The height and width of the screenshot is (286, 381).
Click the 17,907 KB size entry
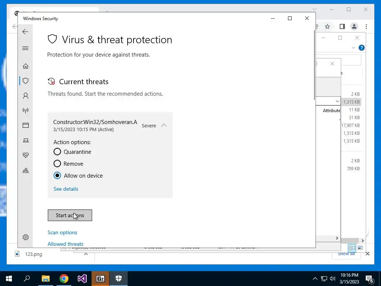tap(350, 125)
